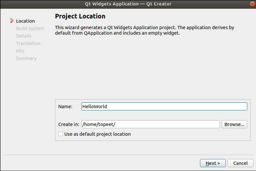Click the Name: label
The height and width of the screenshot is (171, 256).
coord(65,106)
